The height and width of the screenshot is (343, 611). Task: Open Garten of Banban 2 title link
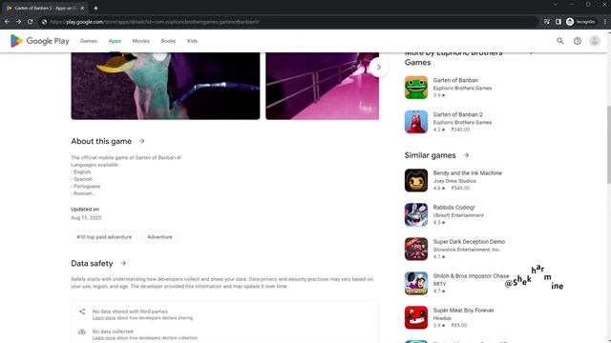coord(457,114)
